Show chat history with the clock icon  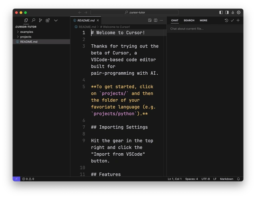tap(226, 20)
